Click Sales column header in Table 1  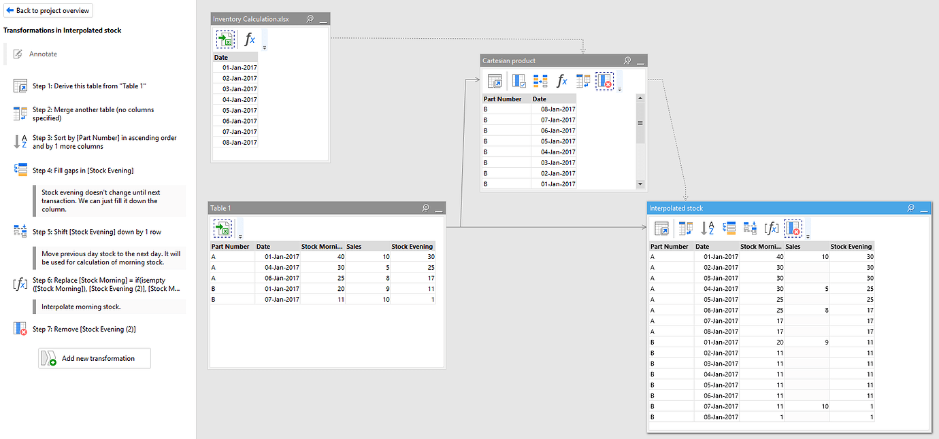click(x=367, y=247)
